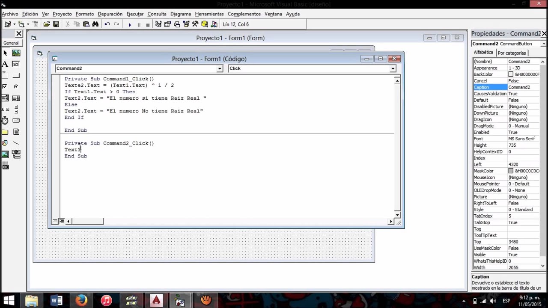Click the Find binoculars icon
This screenshot has height=308, width=548.
[95, 24]
